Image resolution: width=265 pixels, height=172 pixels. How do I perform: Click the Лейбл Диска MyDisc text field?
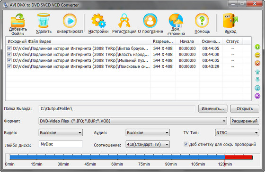[61, 144]
